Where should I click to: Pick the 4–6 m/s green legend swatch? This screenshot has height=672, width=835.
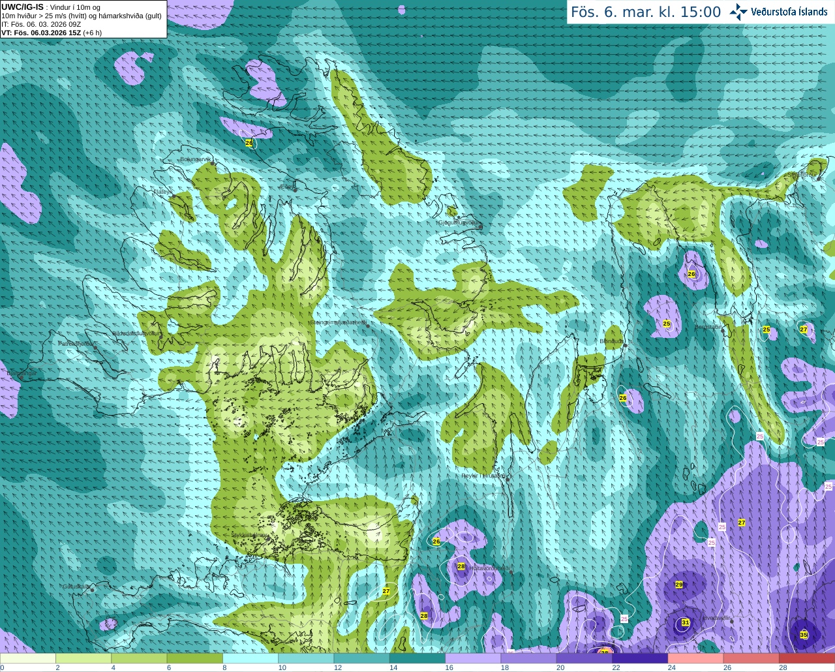point(139,658)
